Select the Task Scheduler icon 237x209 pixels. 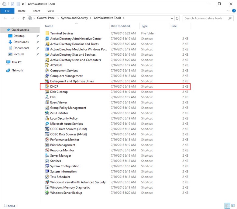(47, 177)
